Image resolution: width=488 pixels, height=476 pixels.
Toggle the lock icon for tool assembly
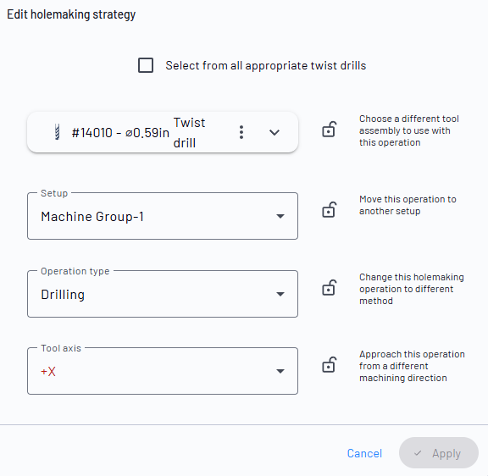(329, 129)
